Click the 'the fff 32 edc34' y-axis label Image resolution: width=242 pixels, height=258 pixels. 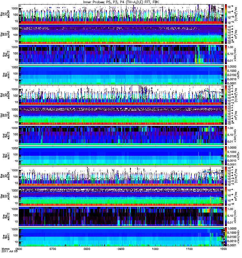[x=5, y=176]
